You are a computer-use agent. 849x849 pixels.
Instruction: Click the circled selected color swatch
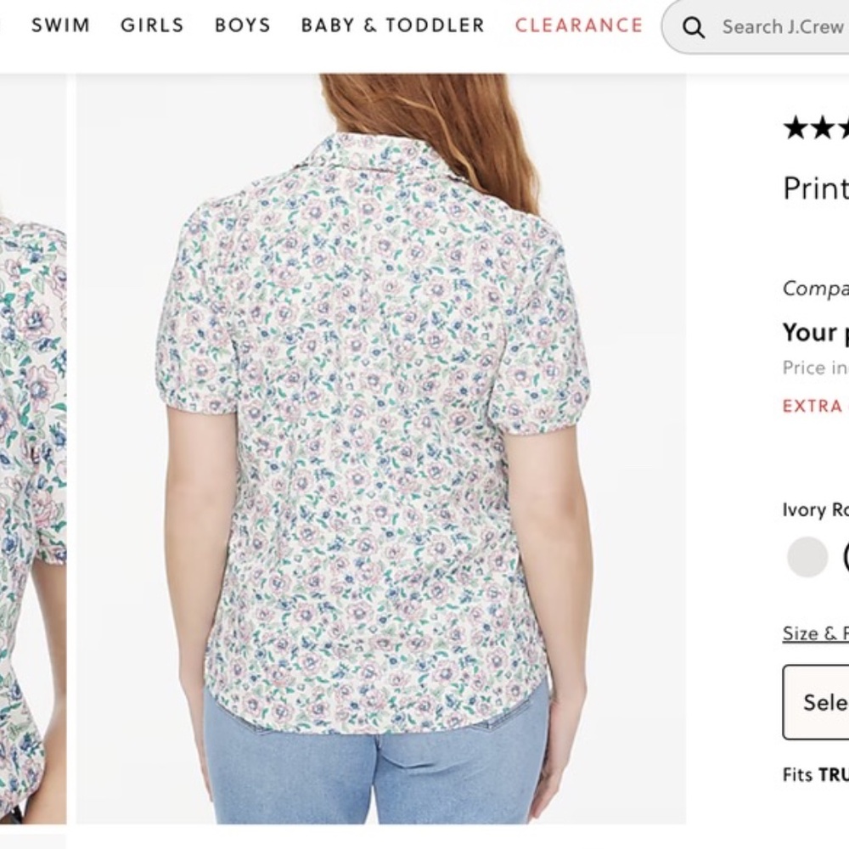(x=846, y=556)
